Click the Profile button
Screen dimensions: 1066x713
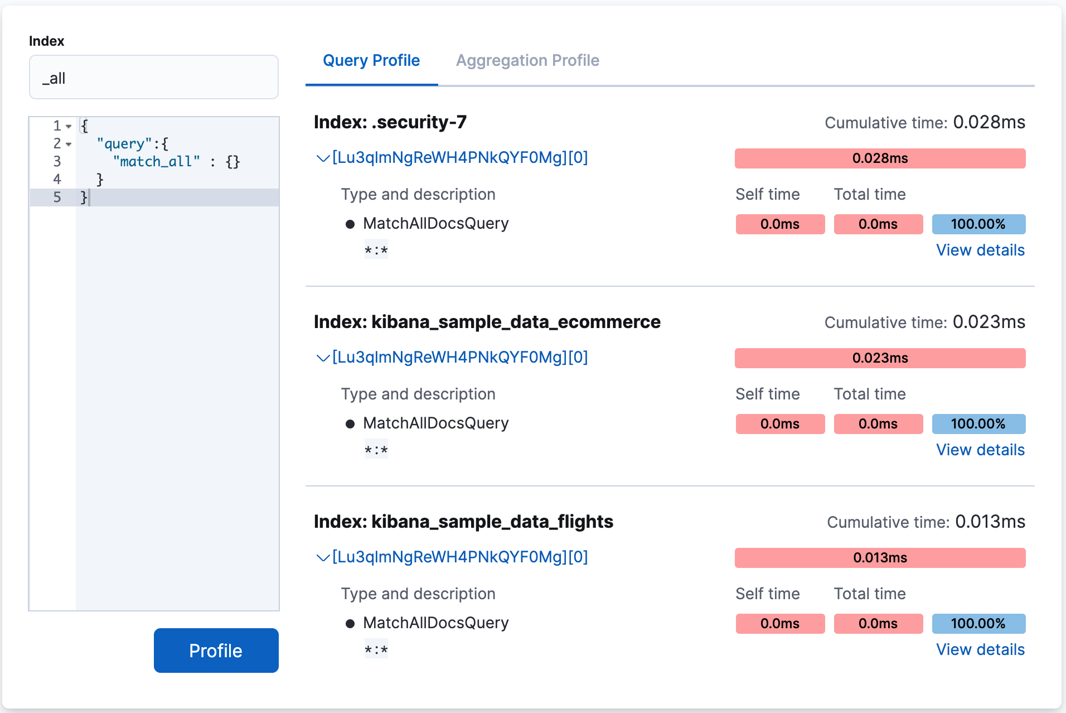(x=216, y=650)
